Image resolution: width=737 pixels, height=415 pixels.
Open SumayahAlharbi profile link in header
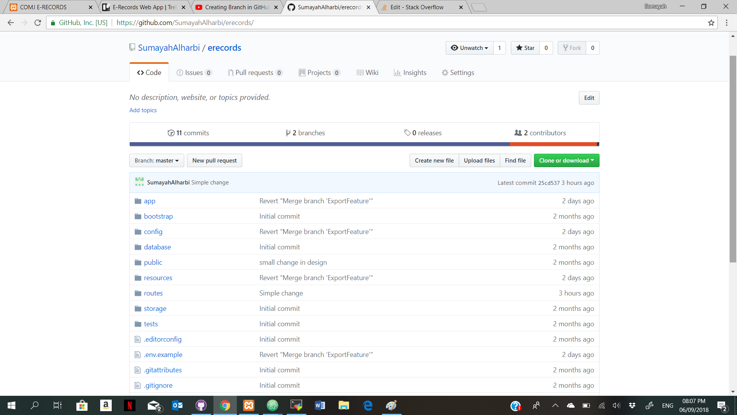click(x=169, y=48)
